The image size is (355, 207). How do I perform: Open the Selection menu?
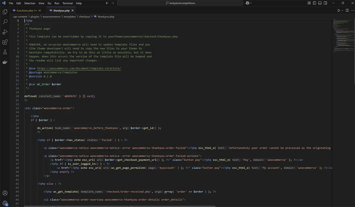click(30, 3)
